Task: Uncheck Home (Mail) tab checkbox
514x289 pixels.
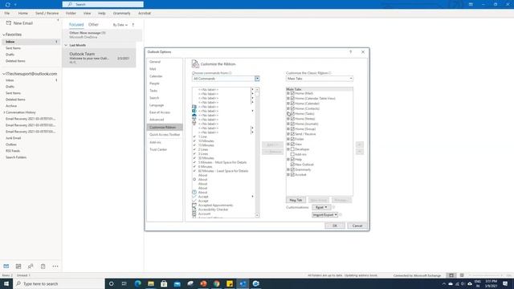Action: 292,93
